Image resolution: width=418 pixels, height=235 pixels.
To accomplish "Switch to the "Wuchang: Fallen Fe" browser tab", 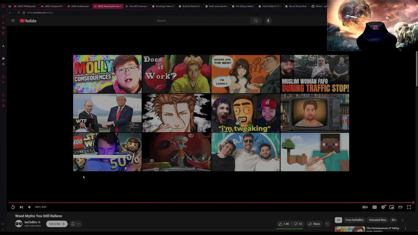I will (163, 6).
